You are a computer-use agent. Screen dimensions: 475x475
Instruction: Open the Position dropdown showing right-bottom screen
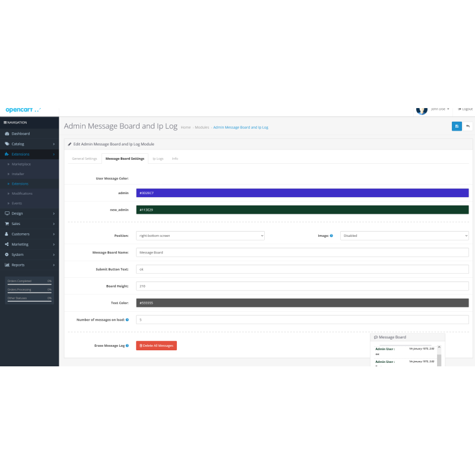200,235
